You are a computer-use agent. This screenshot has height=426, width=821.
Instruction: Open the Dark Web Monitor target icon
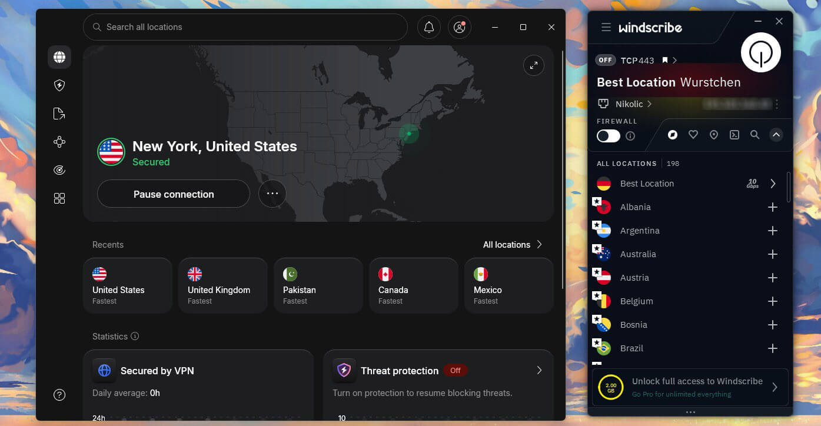[59, 170]
